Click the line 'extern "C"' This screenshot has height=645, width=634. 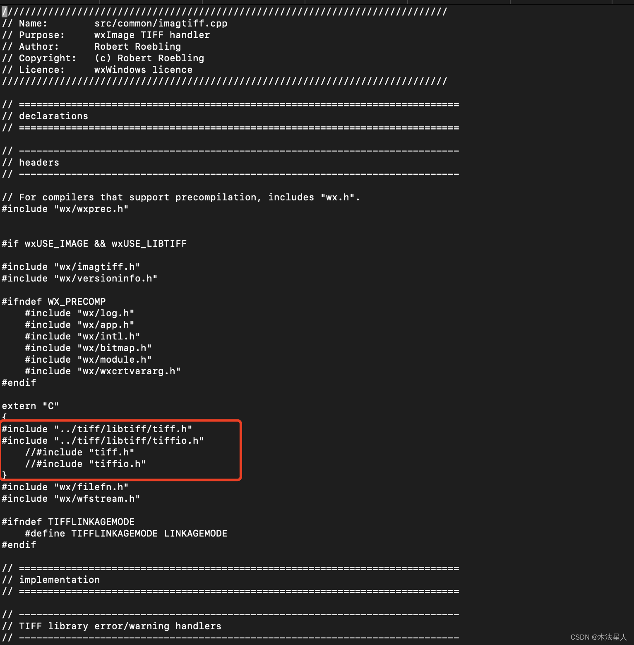tap(31, 406)
